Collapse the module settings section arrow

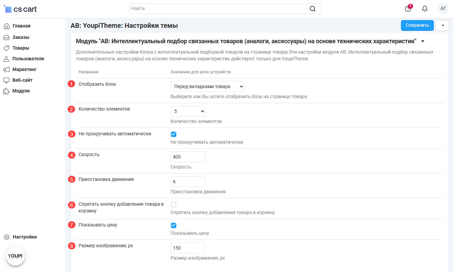[423, 42]
